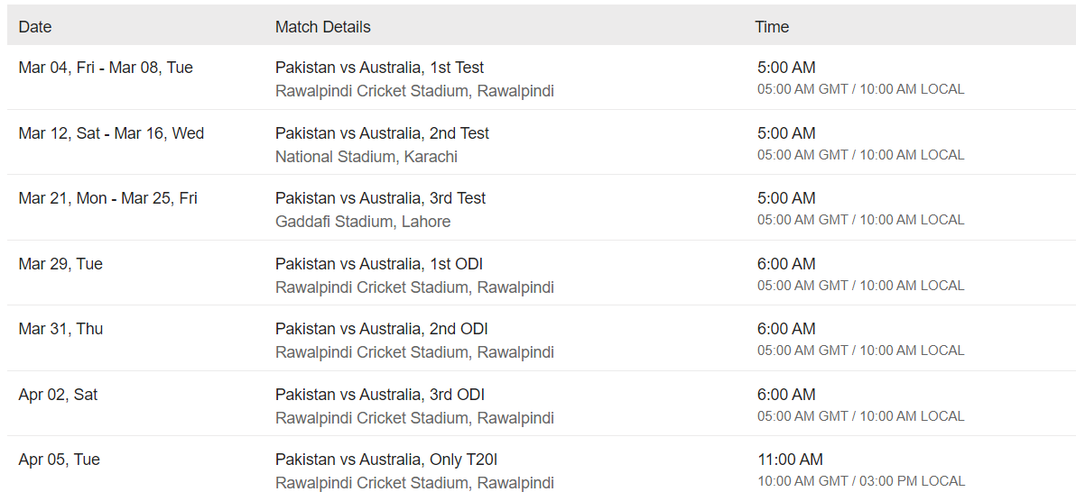Click the Match Details column header
The image size is (1076, 501).
coord(322,27)
